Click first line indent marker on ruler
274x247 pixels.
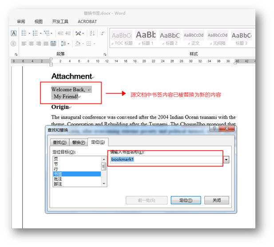[51, 59]
